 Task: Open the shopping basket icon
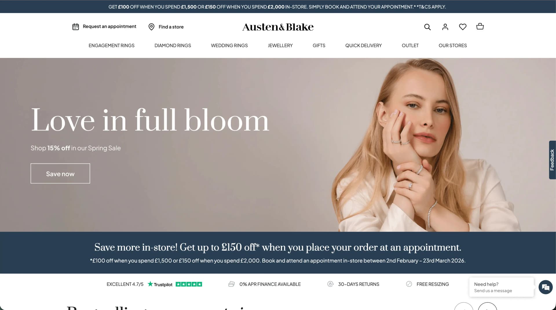[480, 26]
